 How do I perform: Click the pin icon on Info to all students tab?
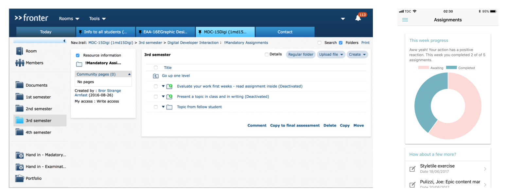click(80, 32)
